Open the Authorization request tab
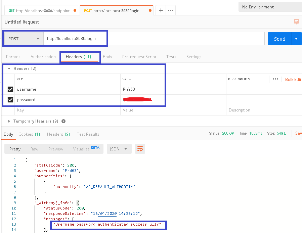Screen dimensions: 302x233 [43, 57]
